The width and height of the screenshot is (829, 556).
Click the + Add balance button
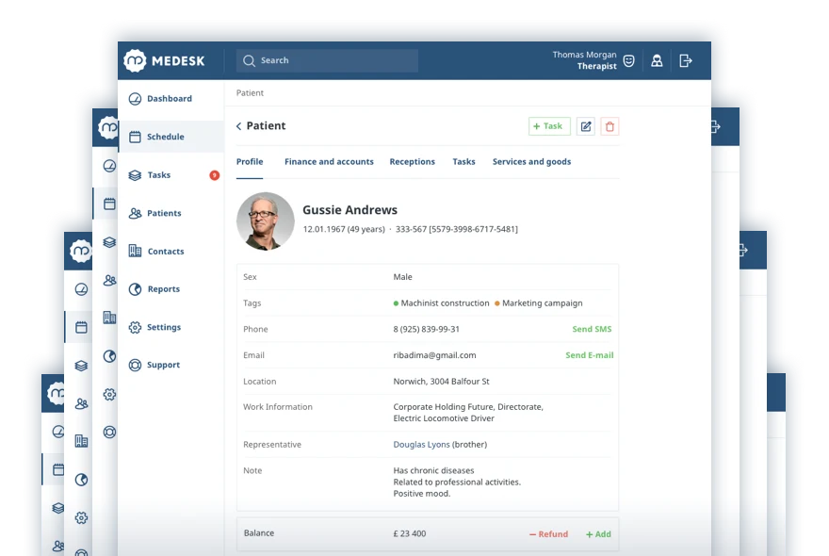598,534
